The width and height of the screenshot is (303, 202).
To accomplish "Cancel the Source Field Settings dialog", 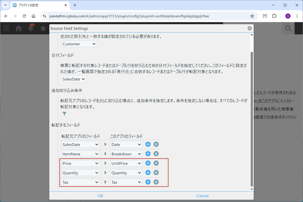I will click(202, 196).
